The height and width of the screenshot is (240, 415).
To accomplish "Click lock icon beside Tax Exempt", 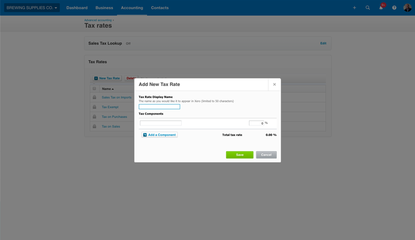I will pos(95,107).
